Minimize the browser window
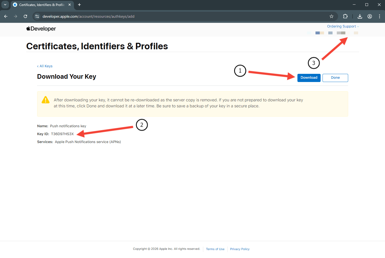385x258 pixels. coord(354,5)
